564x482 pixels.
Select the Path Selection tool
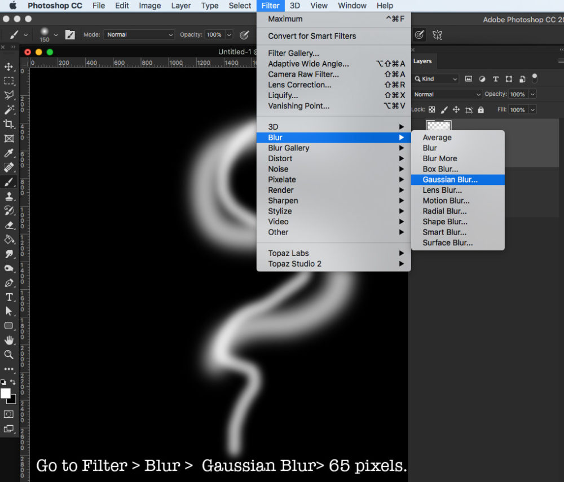coord(8,311)
